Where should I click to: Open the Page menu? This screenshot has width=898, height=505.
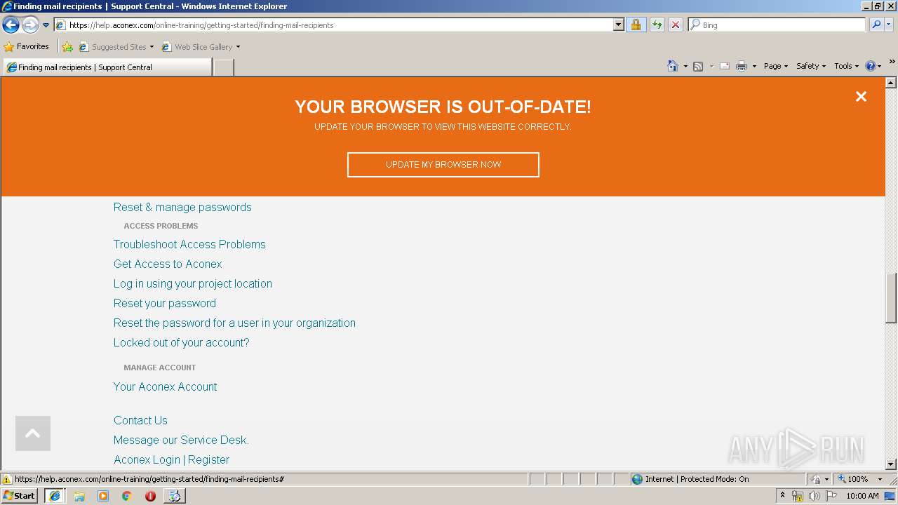(x=775, y=66)
